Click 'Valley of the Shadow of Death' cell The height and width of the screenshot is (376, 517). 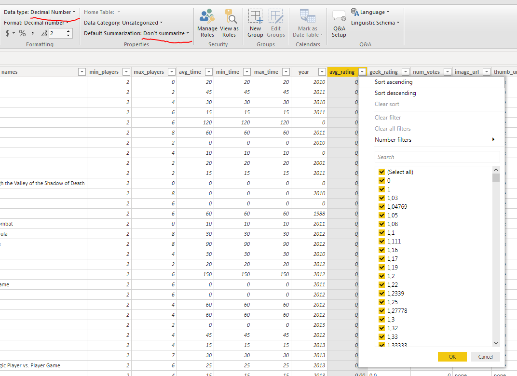point(43,183)
